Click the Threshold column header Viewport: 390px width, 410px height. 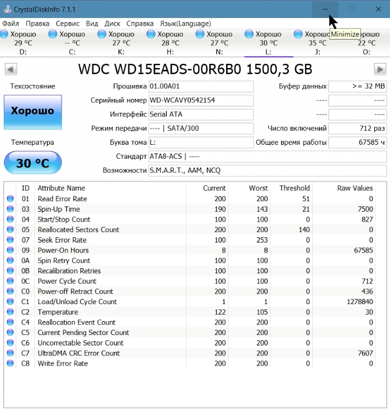[294, 188]
